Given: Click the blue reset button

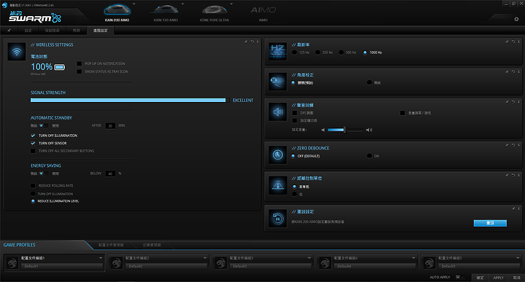Looking at the screenshot, I should 490,223.
